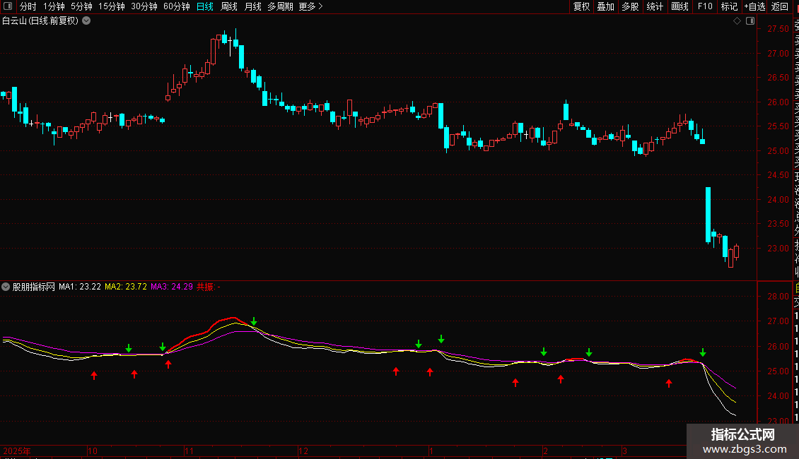This screenshot has height=459, width=799.
Task: Add stock via +自选 button
Action: (x=754, y=6)
